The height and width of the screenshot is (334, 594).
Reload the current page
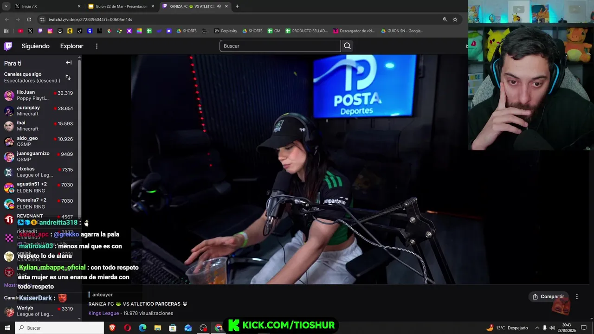[29, 19]
